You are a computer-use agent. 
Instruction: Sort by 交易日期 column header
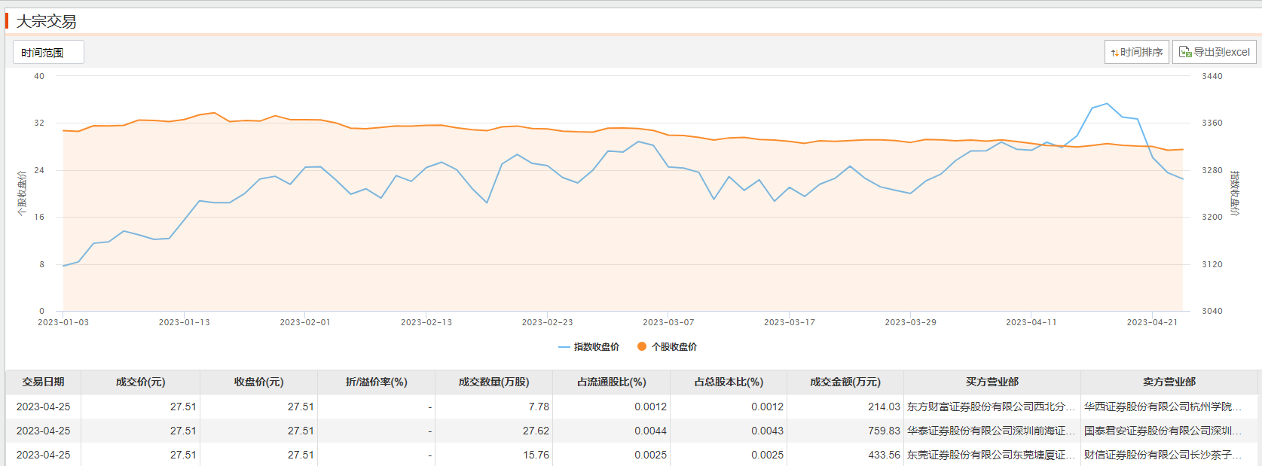coord(43,382)
